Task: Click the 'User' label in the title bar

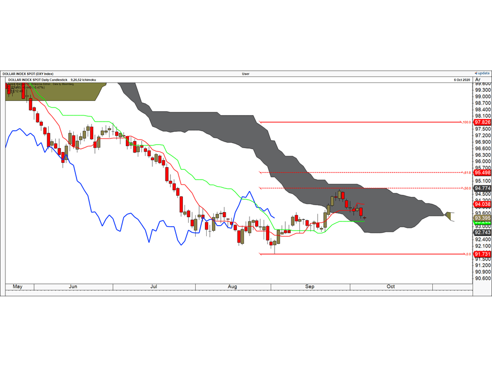Action: coord(246,74)
